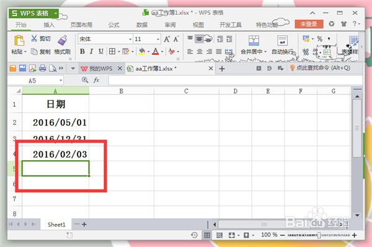Image resolution: width=372 pixels, height=247 pixels.
Task: Click the command search box (Alt+Q)
Action: click(x=321, y=68)
